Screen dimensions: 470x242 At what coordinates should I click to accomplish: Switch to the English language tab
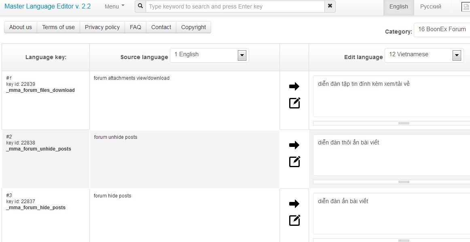pos(398,6)
